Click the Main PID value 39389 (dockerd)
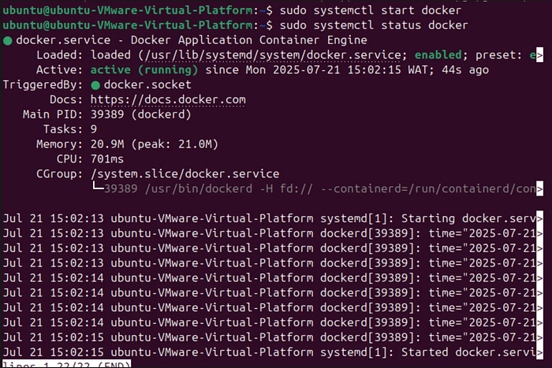The image size is (552, 368). 141,115
